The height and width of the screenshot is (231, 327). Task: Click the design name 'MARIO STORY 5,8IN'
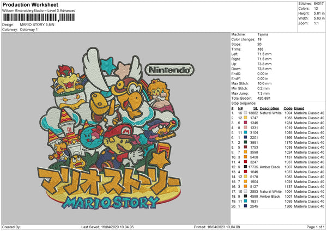[x=37, y=25]
